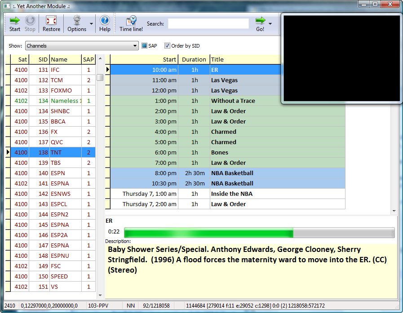403x313 pixels.
Task: Select the green Nameless channel row
Action: click(53, 101)
